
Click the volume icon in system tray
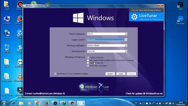(x=173, y=103)
